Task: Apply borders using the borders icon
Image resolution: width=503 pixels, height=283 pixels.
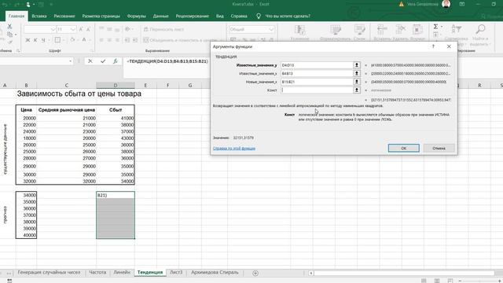Action: coord(57,40)
